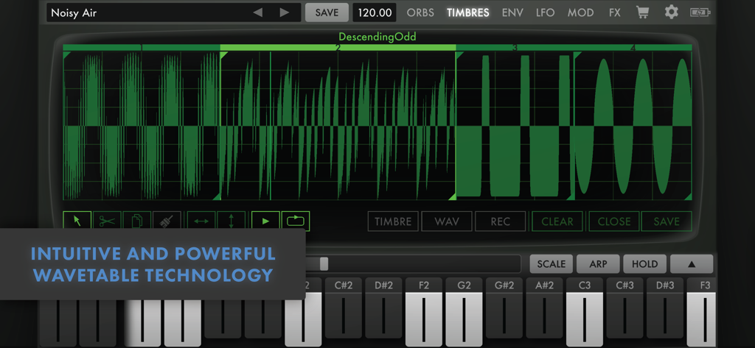Tap the D#3 key
The image size is (755, 348).
click(665, 308)
